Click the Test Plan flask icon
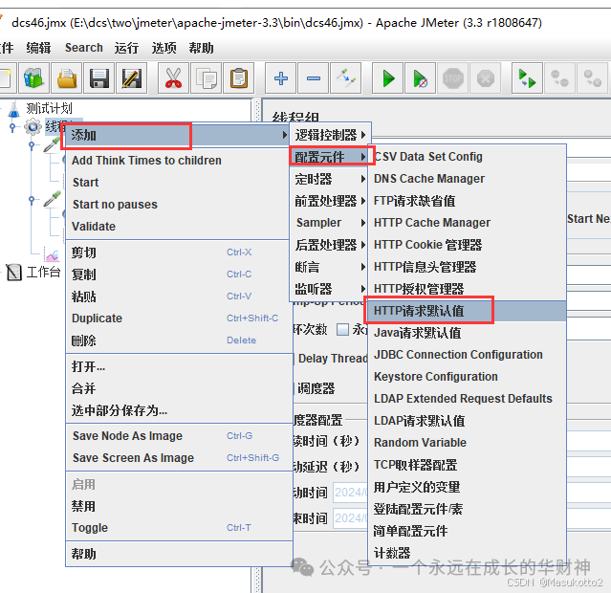The height and width of the screenshot is (593, 611). pyautogui.click(x=14, y=109)
